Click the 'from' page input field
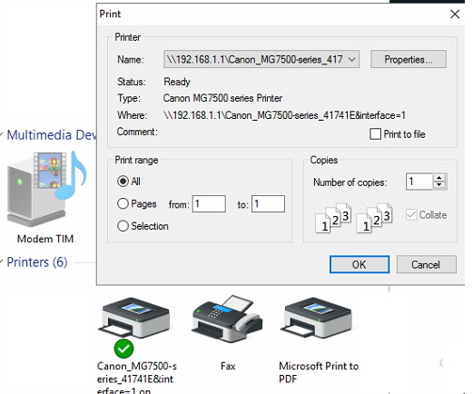 (x=209, y=203)
